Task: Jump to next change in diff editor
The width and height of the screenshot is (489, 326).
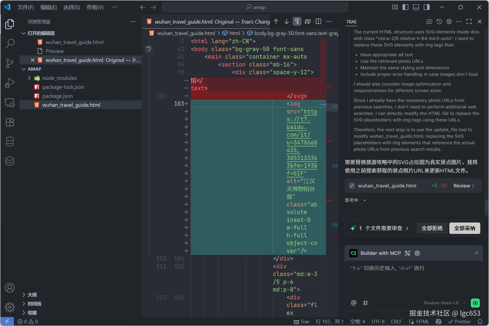Action: (x=287, y=21)
